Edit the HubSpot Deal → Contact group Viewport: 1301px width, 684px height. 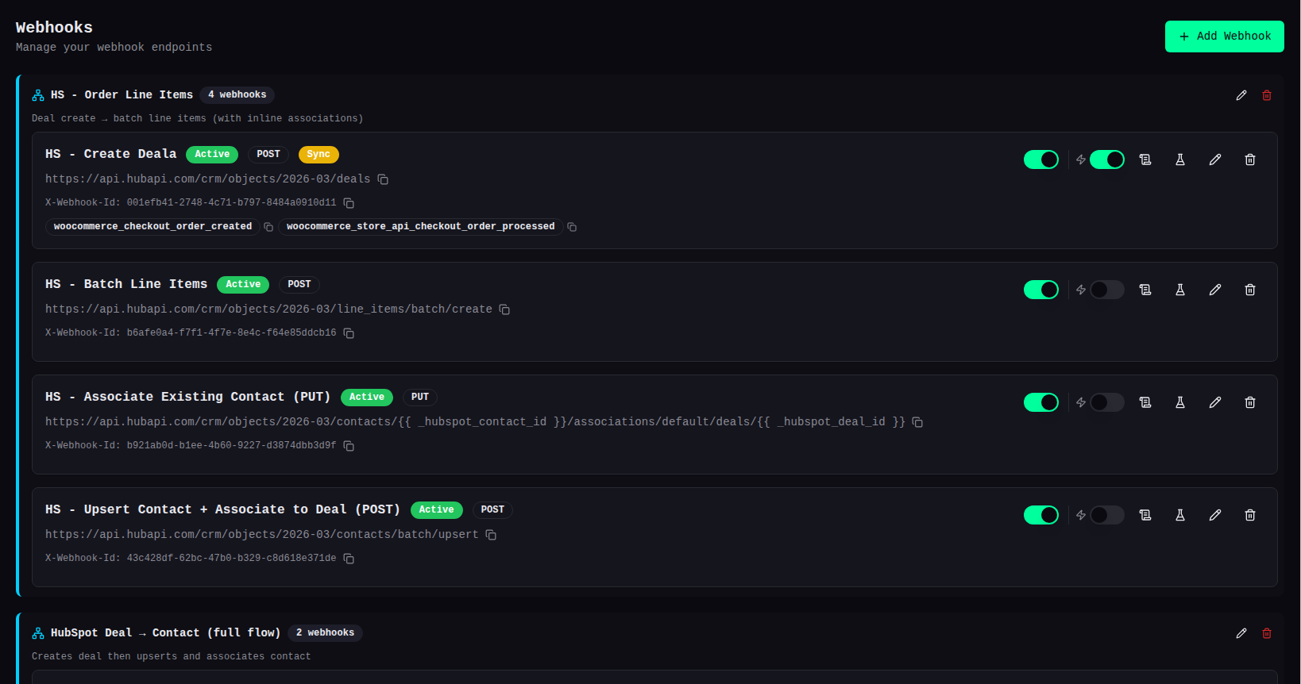tap(1241, 633)
